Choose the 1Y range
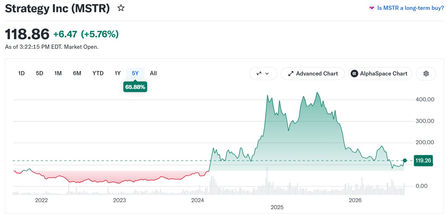Image resolution: width=447 pixels, height=214 pixels. tap(118, 73)
